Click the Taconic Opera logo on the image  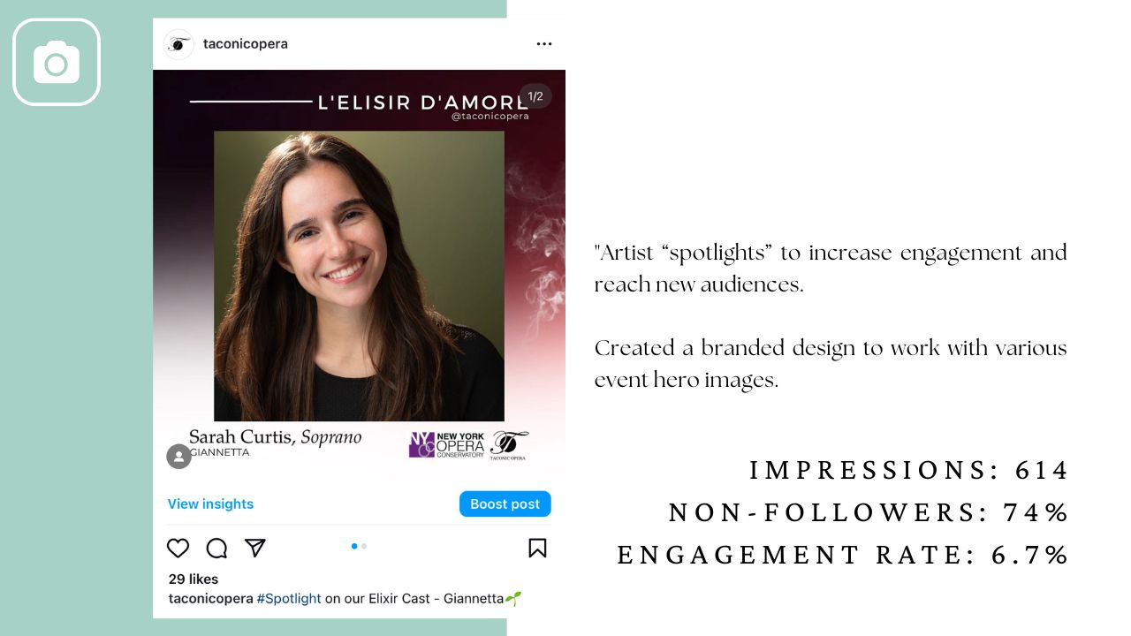(x=508, y=444)
